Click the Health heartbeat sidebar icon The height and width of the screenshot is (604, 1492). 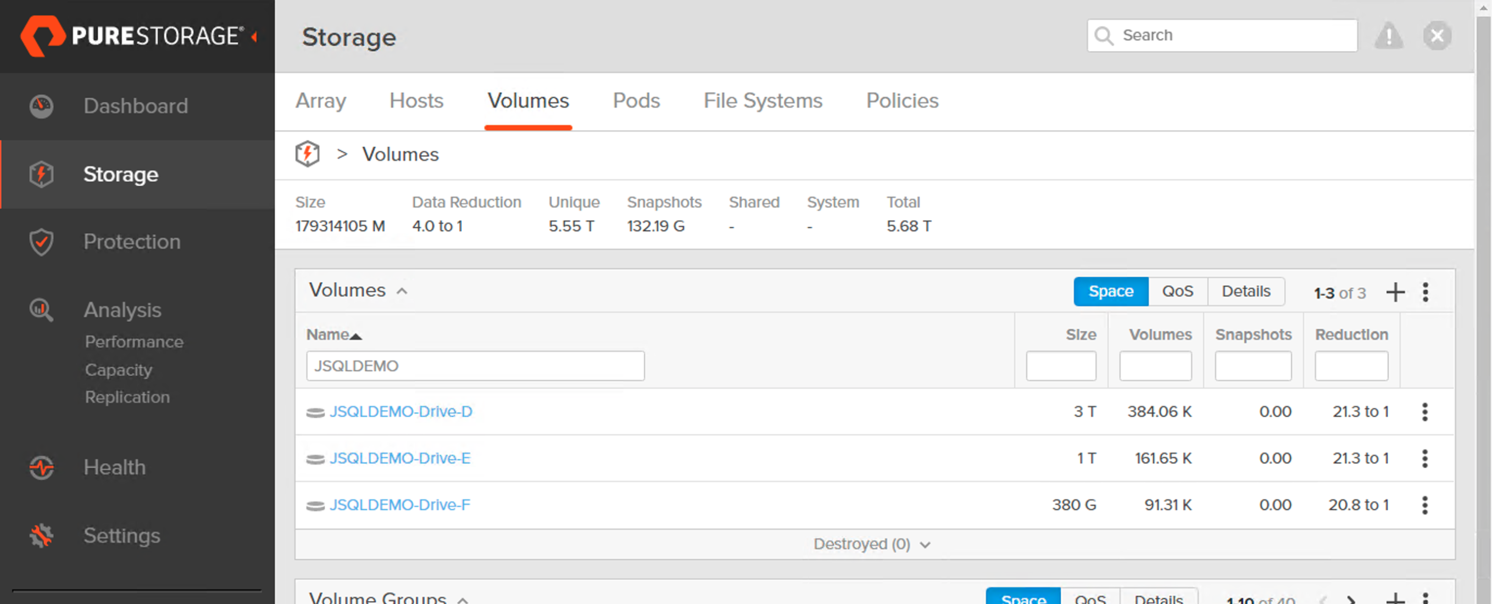tap(42, 467)
